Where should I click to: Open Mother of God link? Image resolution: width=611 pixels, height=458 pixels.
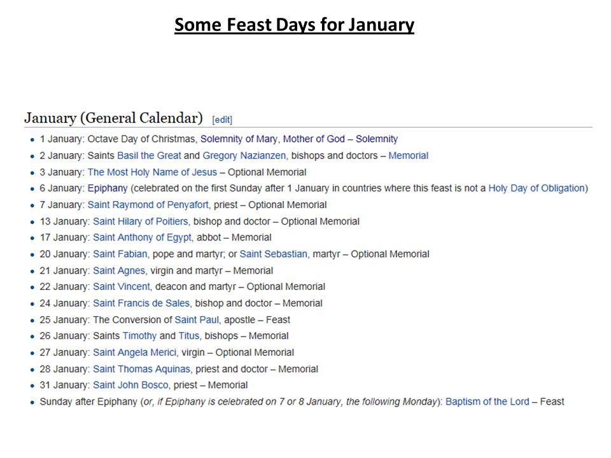314,139
